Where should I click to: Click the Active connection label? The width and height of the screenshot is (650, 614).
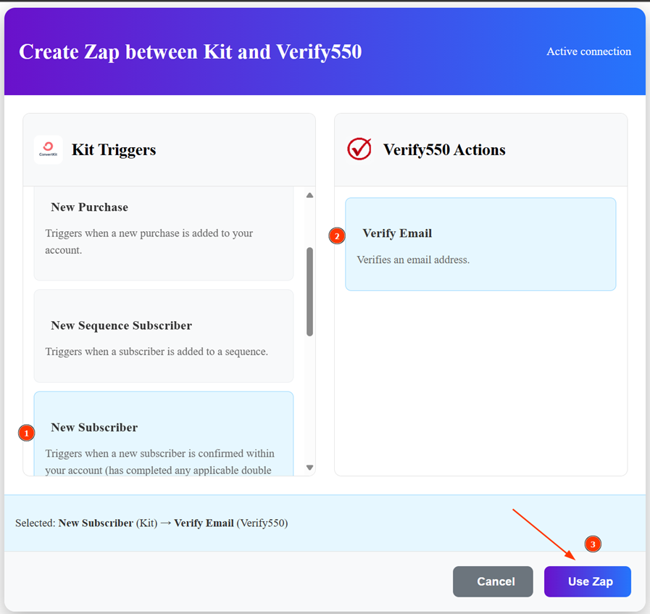588,51
